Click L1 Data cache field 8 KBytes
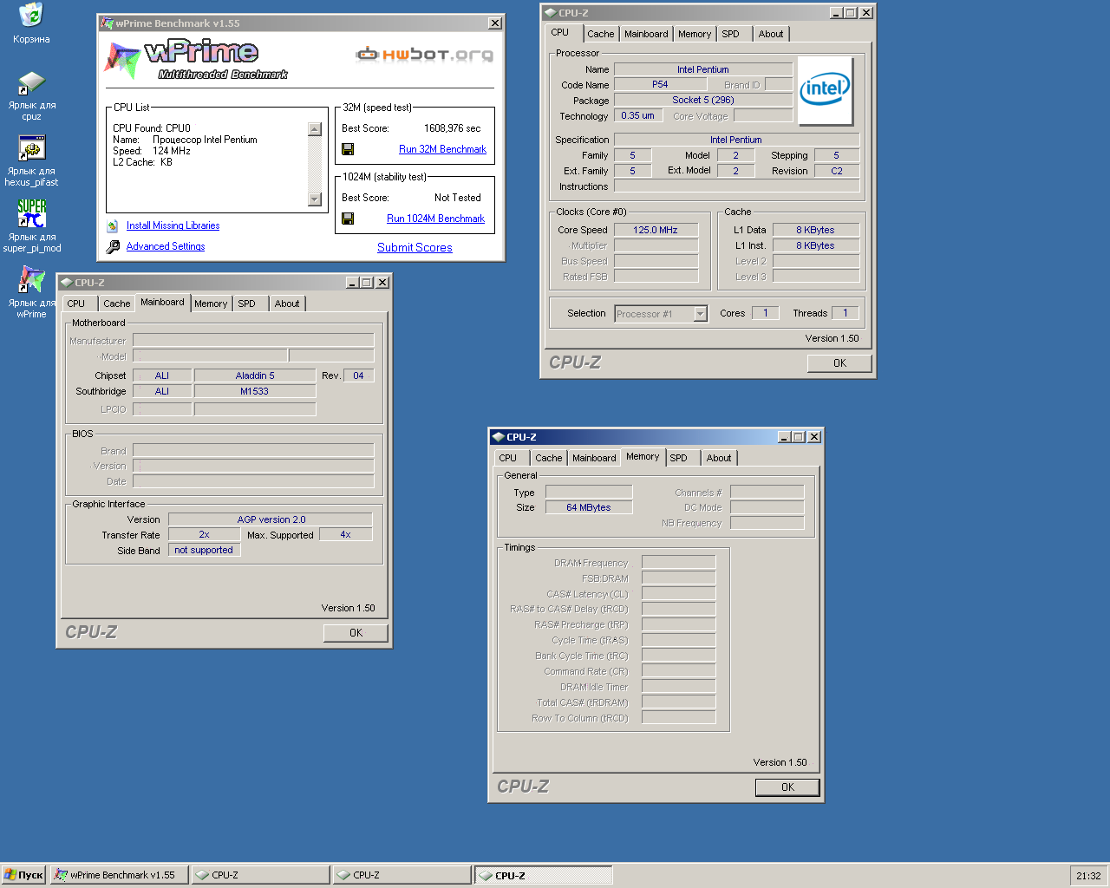 coord(815,230)
